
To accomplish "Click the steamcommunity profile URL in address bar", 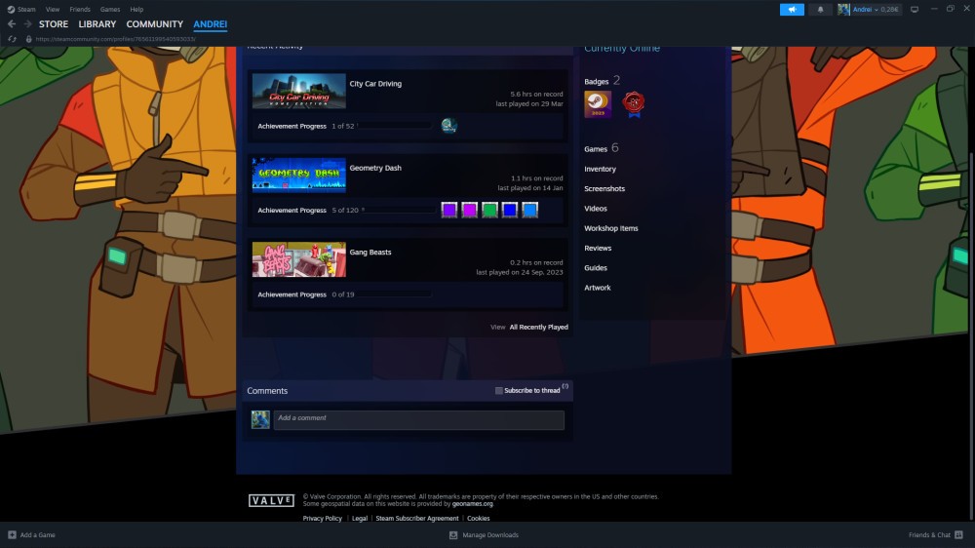I will point(116,39).
